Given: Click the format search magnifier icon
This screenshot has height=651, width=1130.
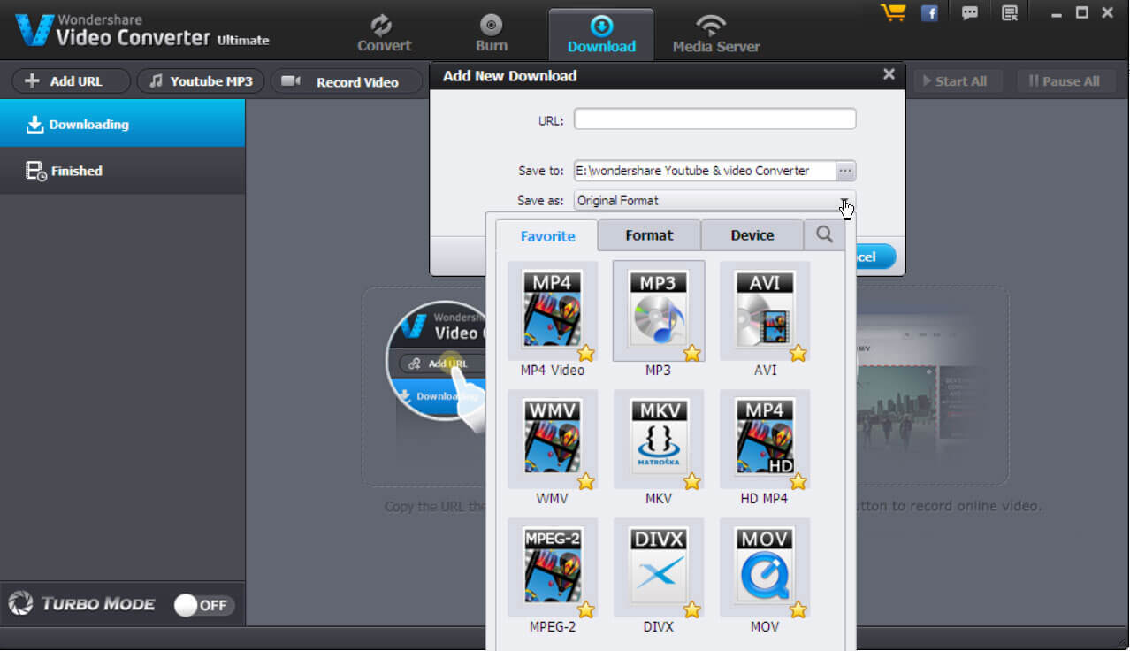Looking at the screenshot, I should point(824,234).
